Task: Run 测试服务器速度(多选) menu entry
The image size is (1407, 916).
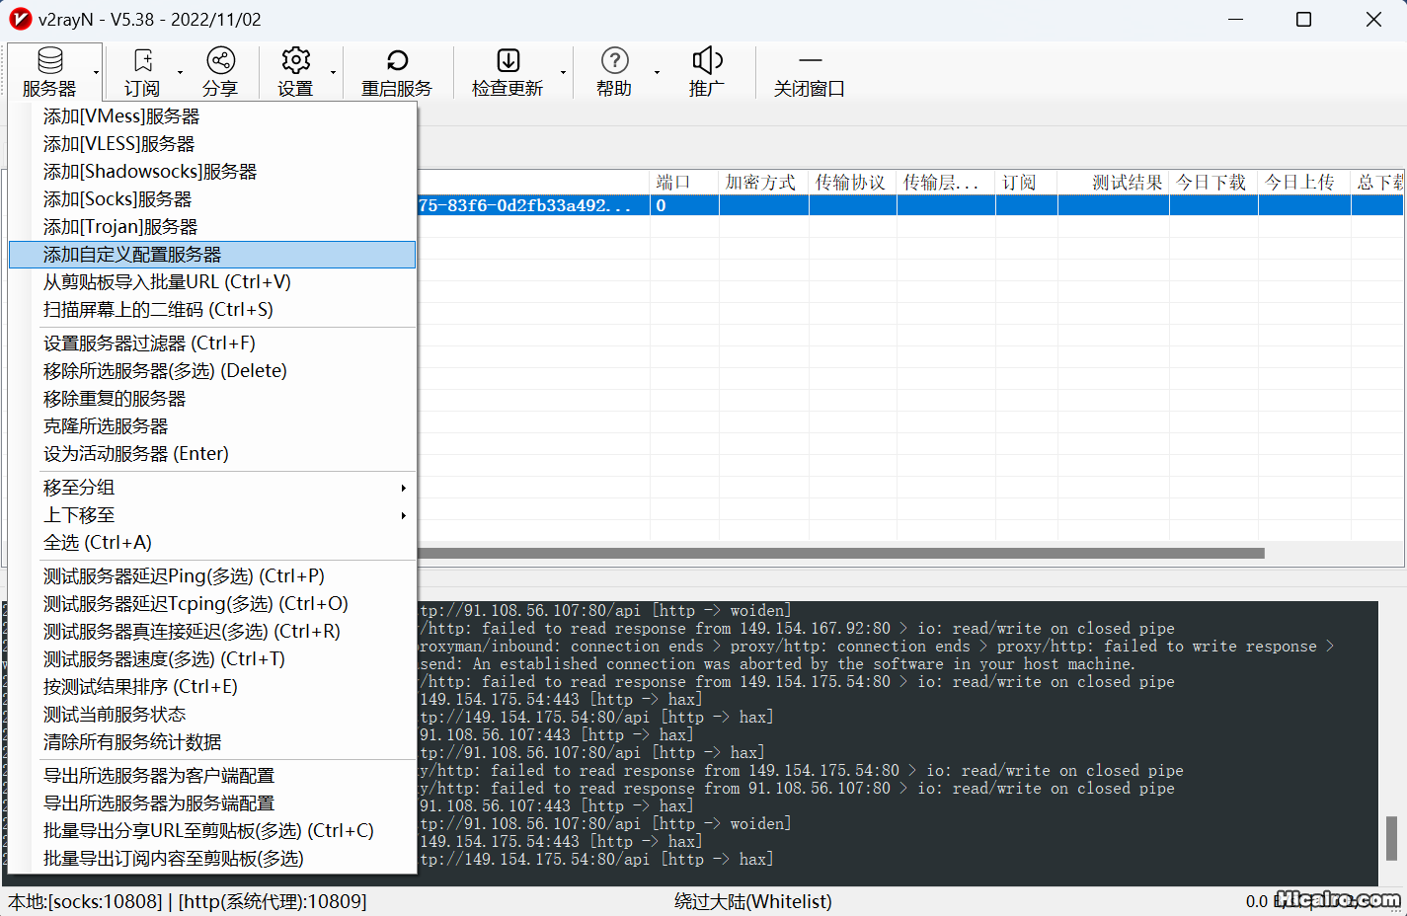Action: 212,659
